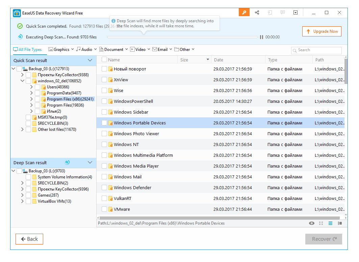Viewport: 359px width, 262px height.
Task: Go back with the Back button
Action: pos(29,239)
